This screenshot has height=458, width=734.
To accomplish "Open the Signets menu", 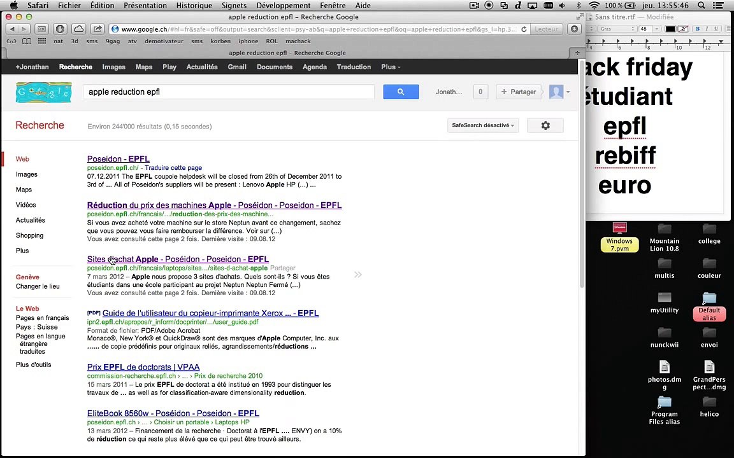I will coord(234,6).
